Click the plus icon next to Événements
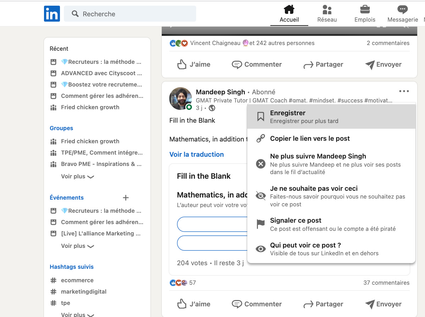 click(126, 198)
